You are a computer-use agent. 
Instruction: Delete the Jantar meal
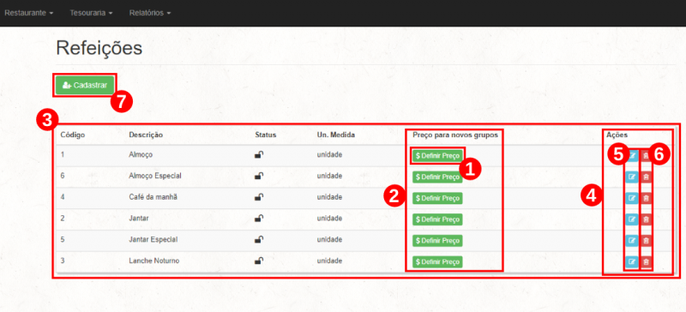[647, 219]
